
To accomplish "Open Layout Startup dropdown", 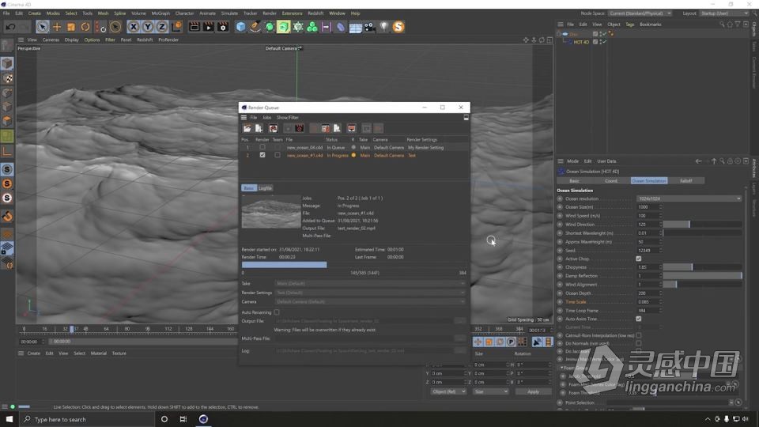I will (723, 13).
